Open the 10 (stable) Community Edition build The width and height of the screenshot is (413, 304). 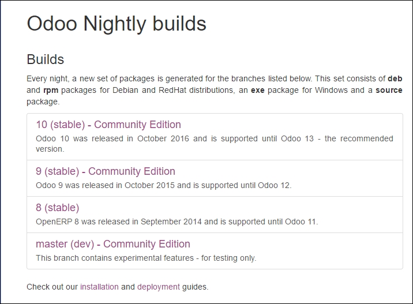108,125
